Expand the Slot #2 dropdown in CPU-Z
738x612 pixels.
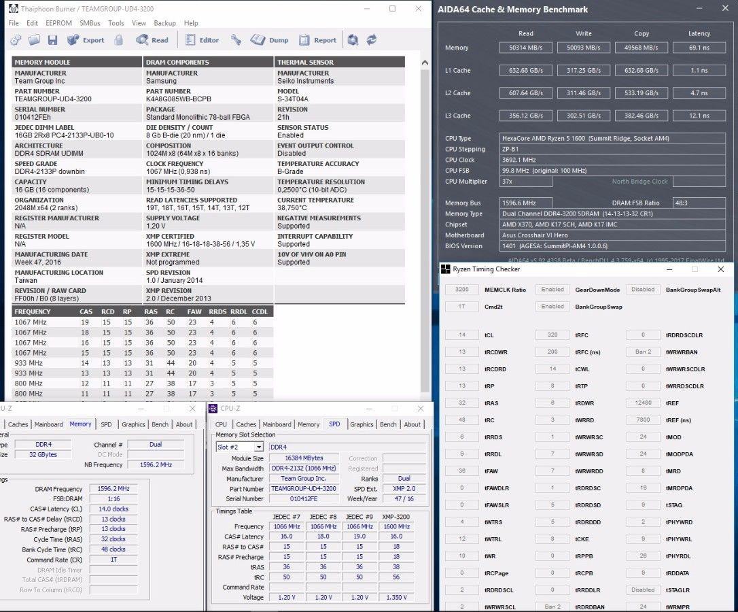click(258, 447)
